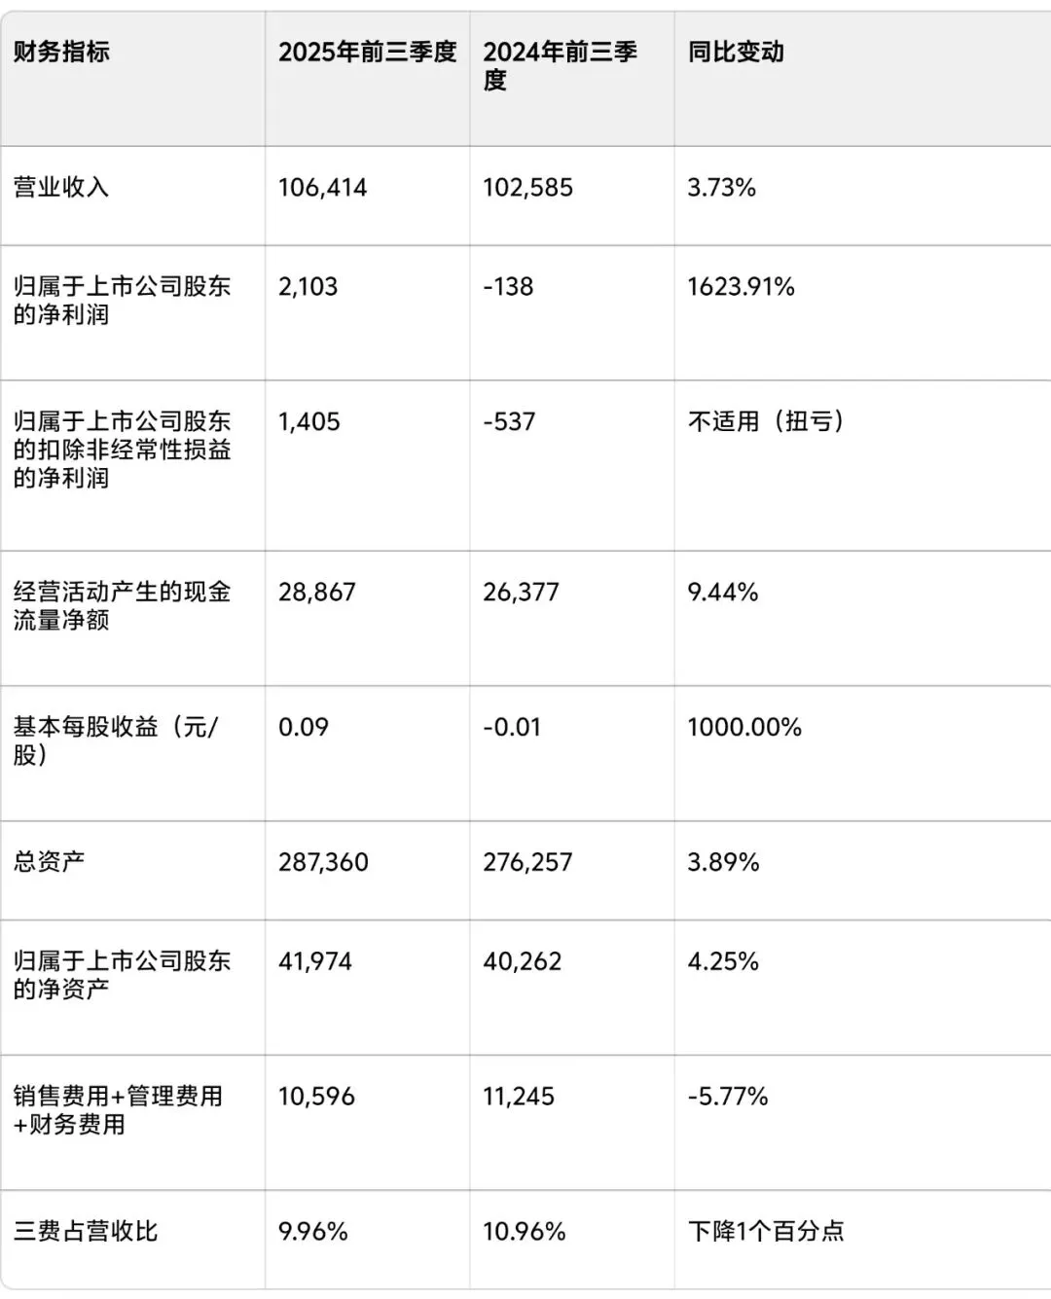Click the 三费占营收比 row label

coord(86,1231)
